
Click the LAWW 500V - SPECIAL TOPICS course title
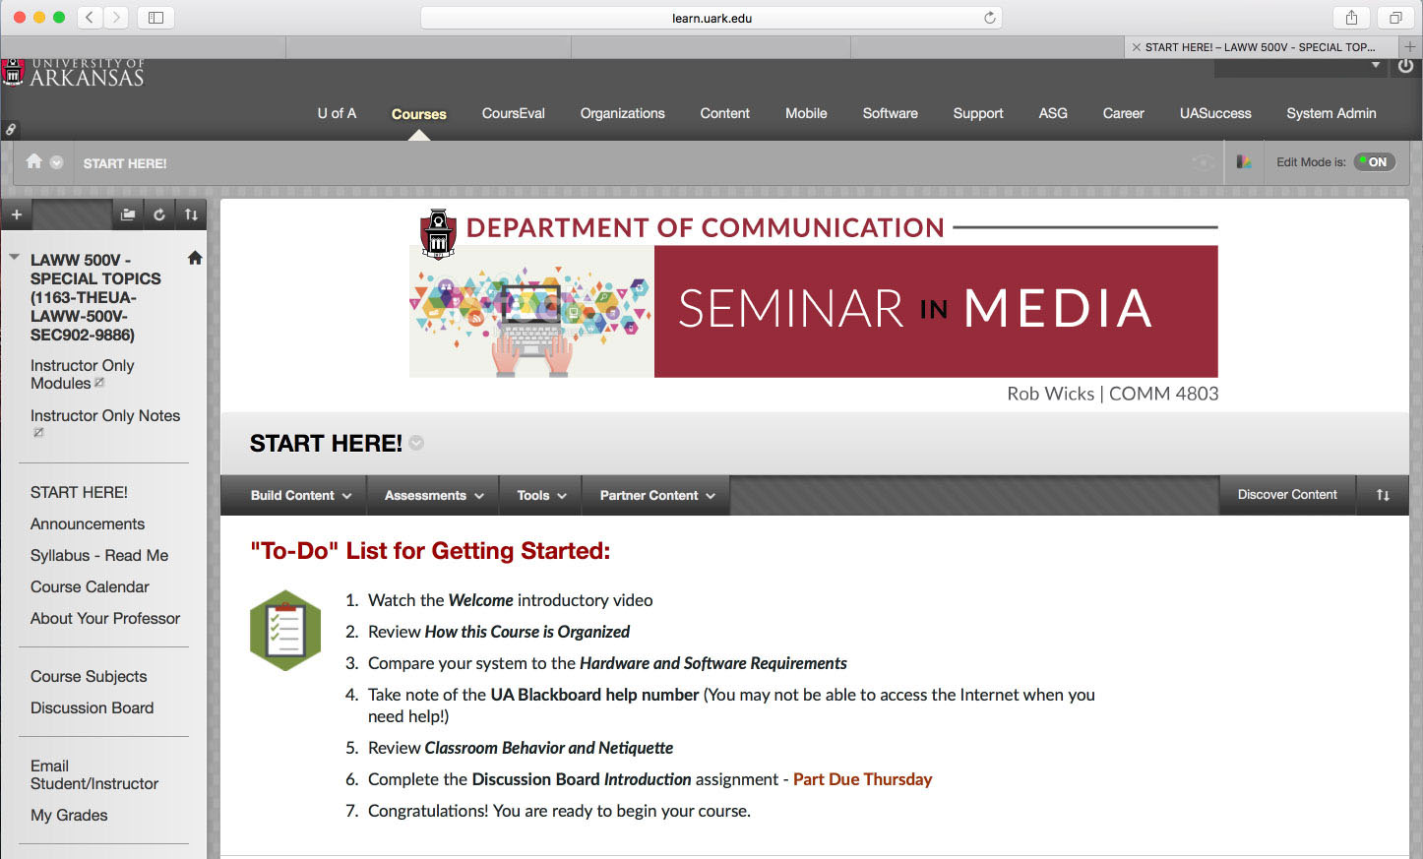(95, 297)
